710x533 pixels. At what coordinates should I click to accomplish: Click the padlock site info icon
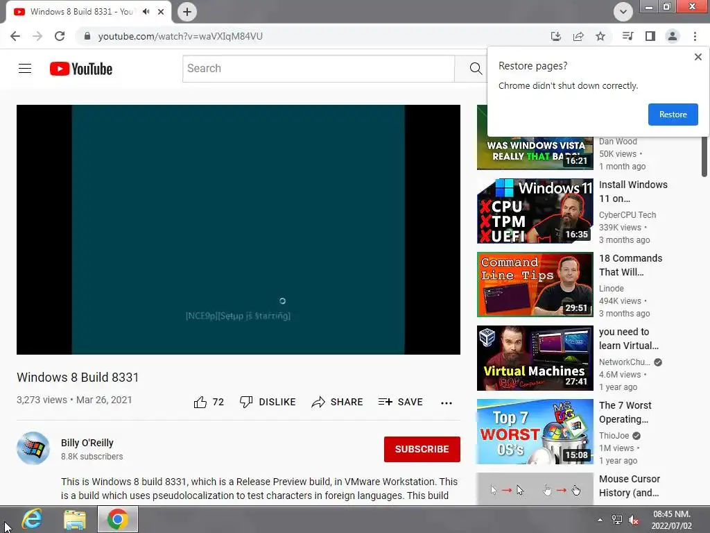click(87, 36)
